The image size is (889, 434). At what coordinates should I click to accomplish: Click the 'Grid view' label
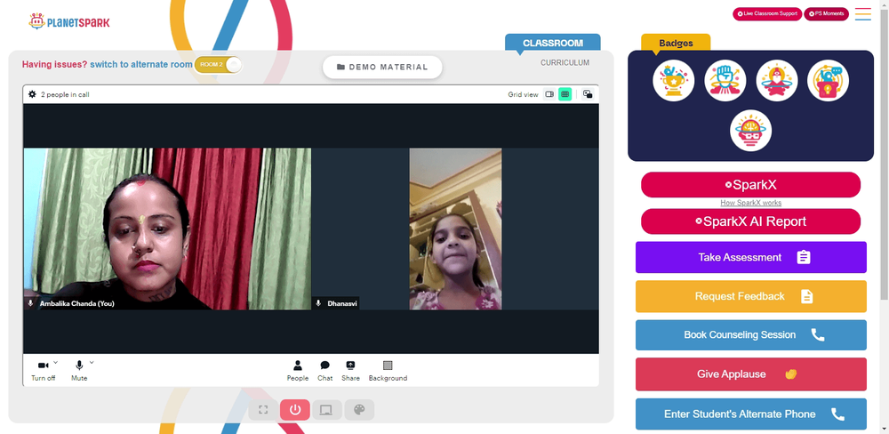(x=523, y=95)
